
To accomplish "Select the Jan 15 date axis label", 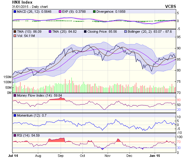I will pos(155,155).
